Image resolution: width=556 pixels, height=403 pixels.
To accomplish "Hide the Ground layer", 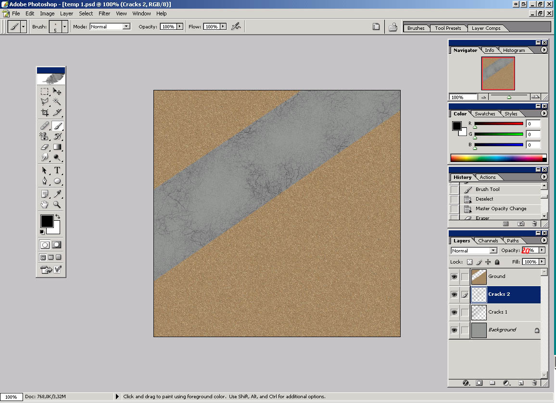I will [454, 277].
